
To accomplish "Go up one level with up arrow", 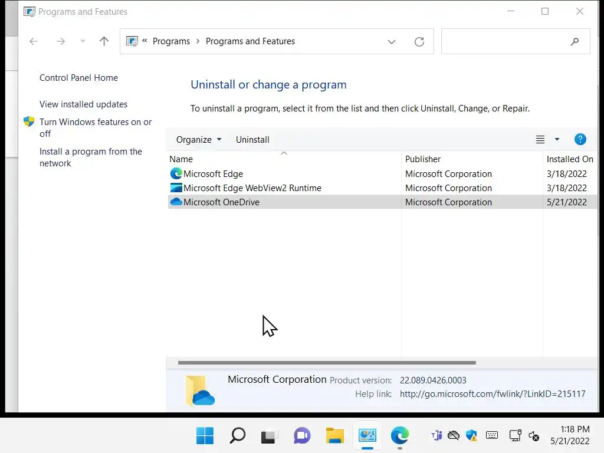I will point(104,41).
